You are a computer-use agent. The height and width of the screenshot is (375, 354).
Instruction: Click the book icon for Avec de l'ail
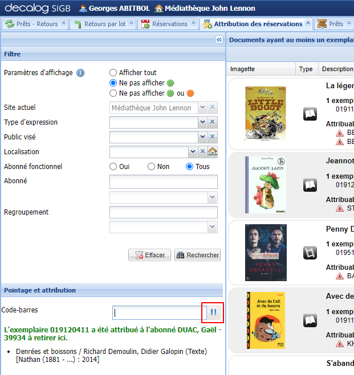(x=310, y=320)
